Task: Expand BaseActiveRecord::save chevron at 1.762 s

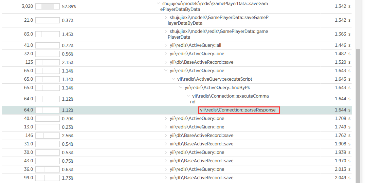Action: click(166, 136)
